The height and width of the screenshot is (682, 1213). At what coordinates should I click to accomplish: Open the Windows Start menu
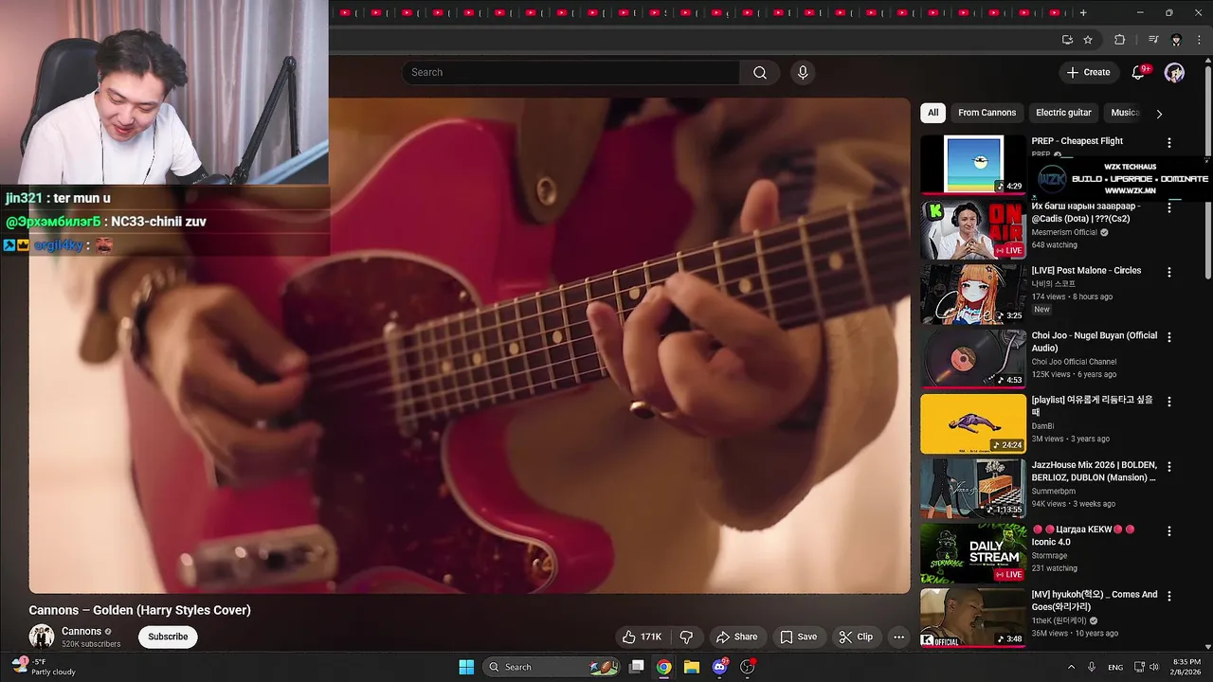(x=466, y=667)
